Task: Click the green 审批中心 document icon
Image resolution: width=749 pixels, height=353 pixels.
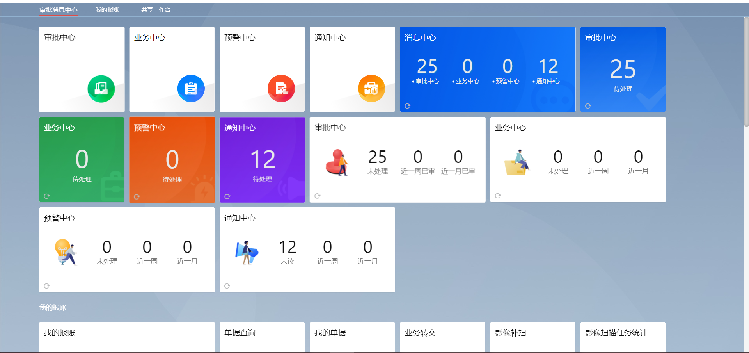Action: pyautogui.click(x=101, y=89)
